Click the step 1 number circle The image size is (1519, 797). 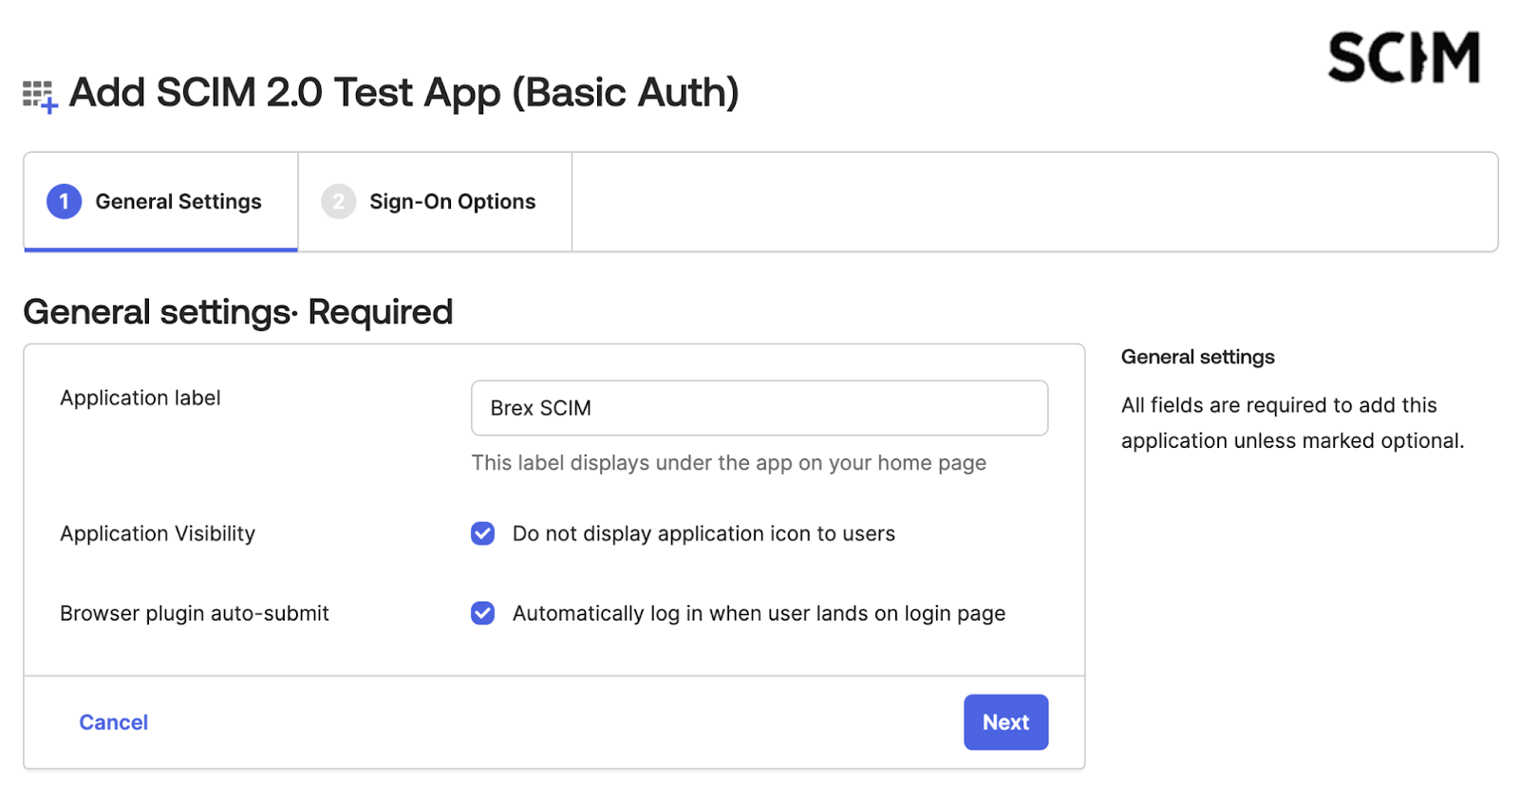click(64, 201)
